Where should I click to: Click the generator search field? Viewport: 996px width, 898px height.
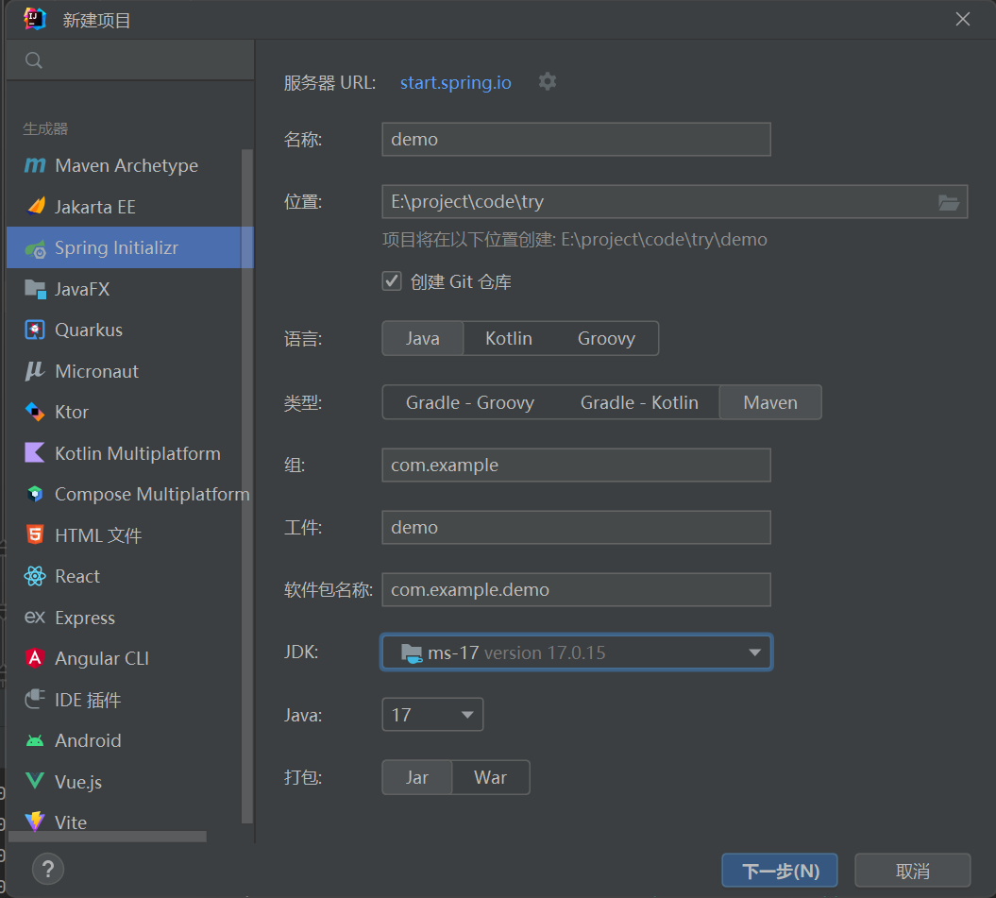point(130,60)
